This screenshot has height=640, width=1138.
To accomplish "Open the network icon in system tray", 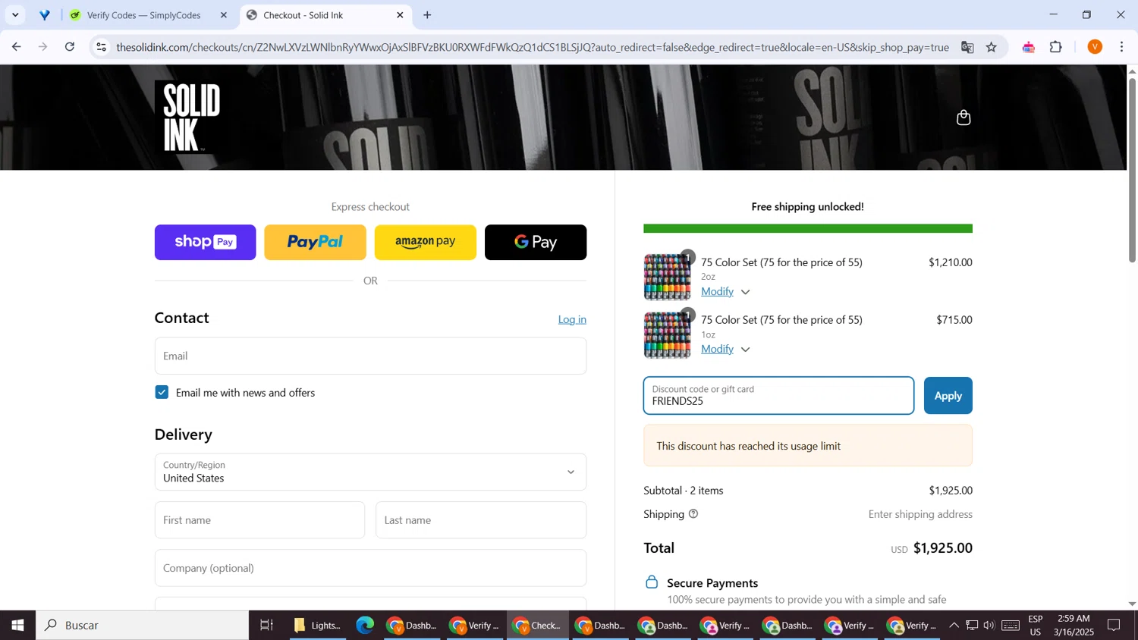I will (972, 626).
